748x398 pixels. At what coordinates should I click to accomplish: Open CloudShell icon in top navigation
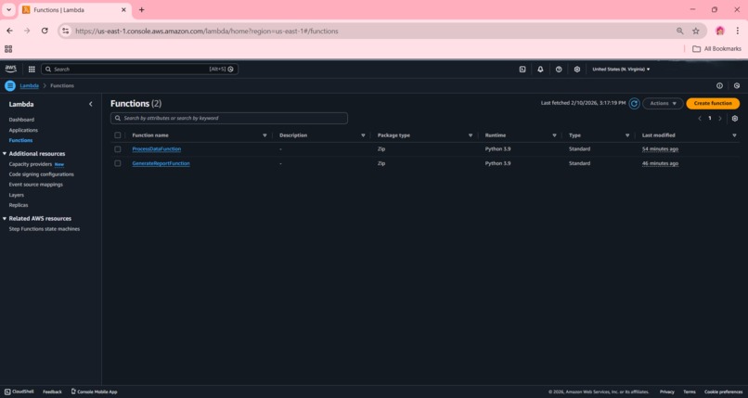pyautogui.click(x=522, y=69)
